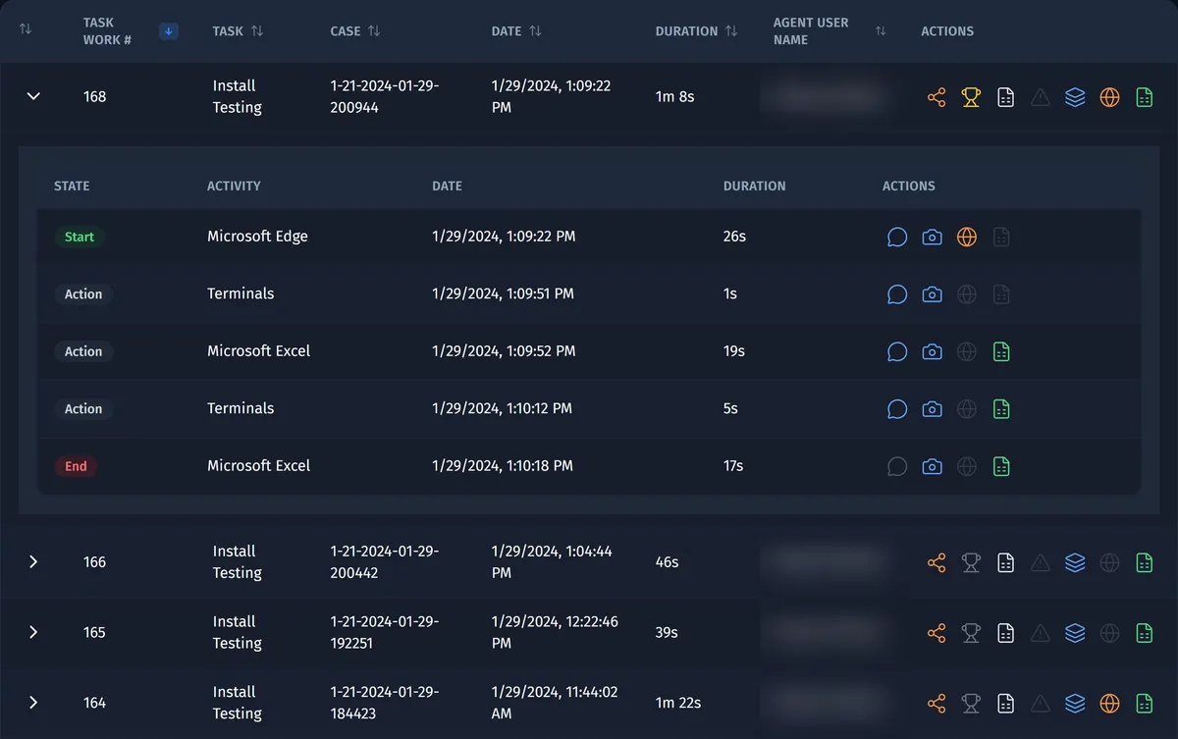Click the dimmed document icon in Microsoft Edge row

[1001, 237]
